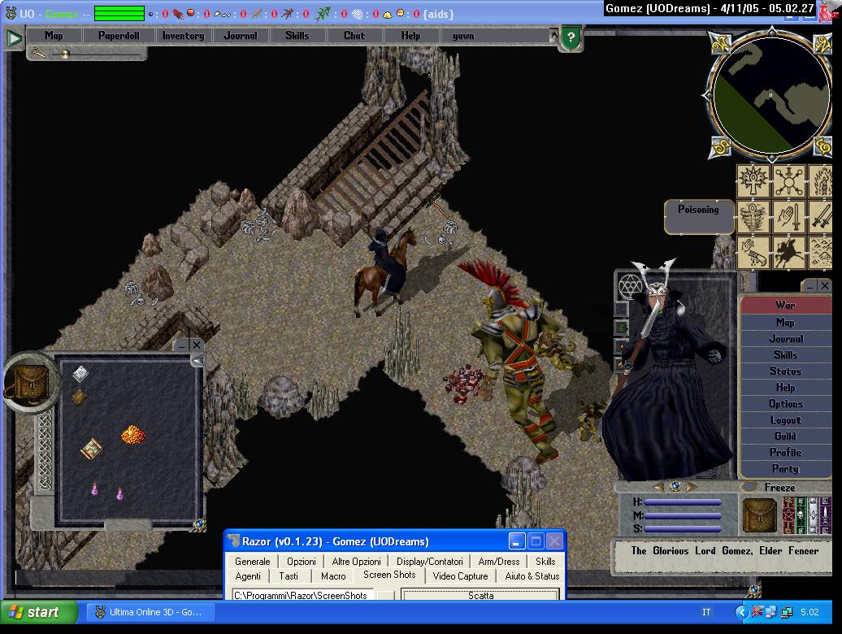The height and width of the screenshot is (634, 842).
Task: Click Profile in the paperdoll side menu
Action: click(x=786, y=453)
